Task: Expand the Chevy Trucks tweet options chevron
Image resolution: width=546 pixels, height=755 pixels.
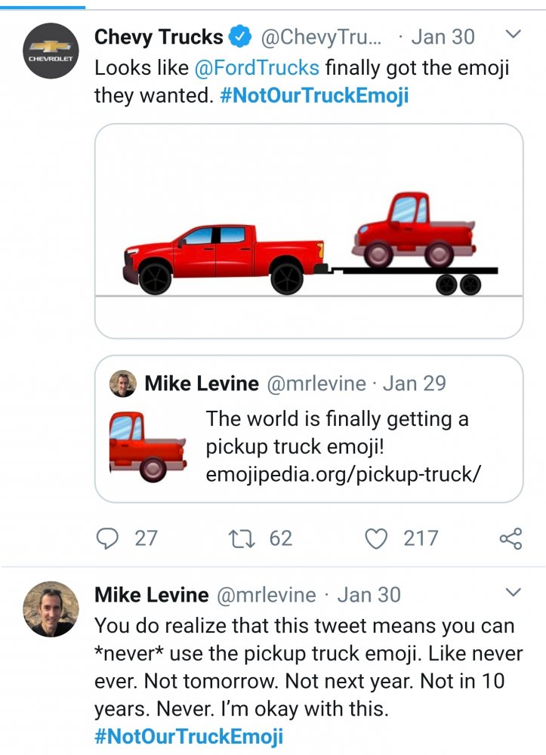Action: tap(513, 34)
